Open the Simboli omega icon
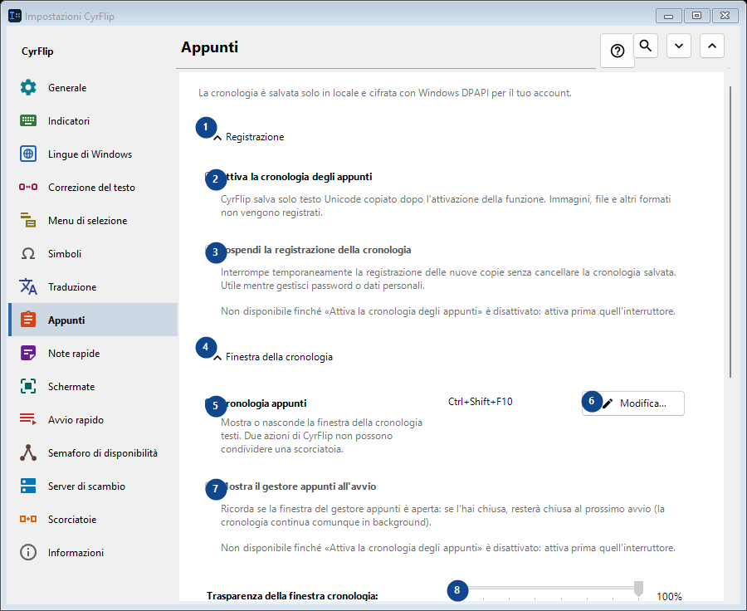The width and height of the screenshot is (747, 611). (x=28, y=253)
